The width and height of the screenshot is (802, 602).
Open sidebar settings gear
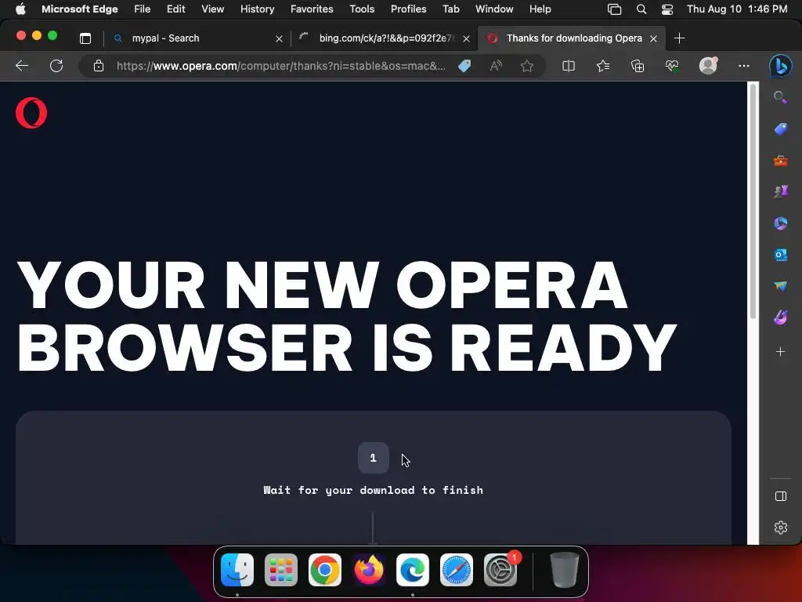tap(781, 528)
